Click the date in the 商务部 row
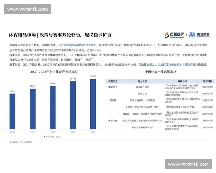The width and height of the screenshot is (216, 173). coord(207,107)
